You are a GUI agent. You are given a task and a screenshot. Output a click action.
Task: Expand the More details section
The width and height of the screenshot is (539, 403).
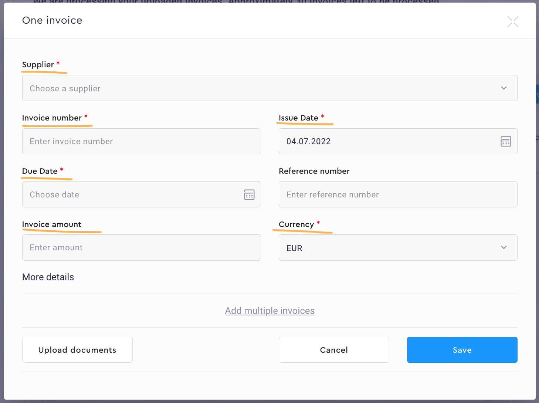[48, 277]
